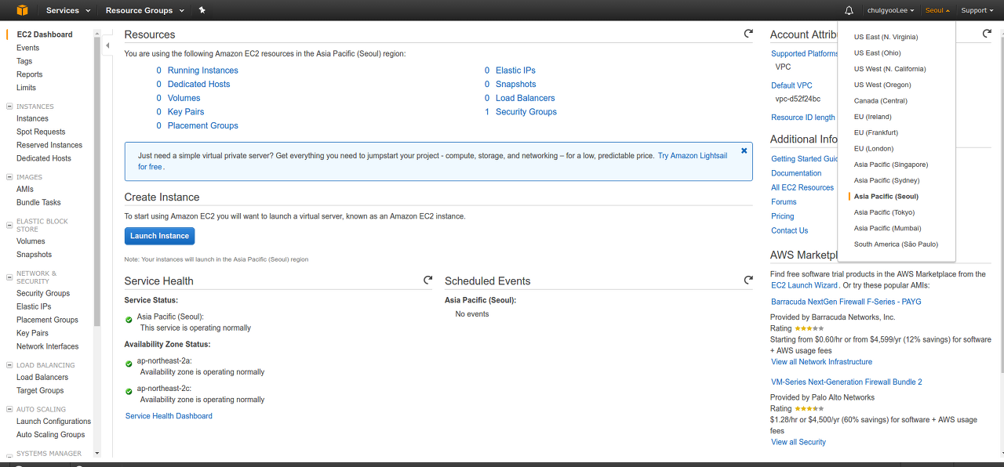Click sidebar scrollbar up arrow
This screenshot has width=1004, height=467.
97,33
